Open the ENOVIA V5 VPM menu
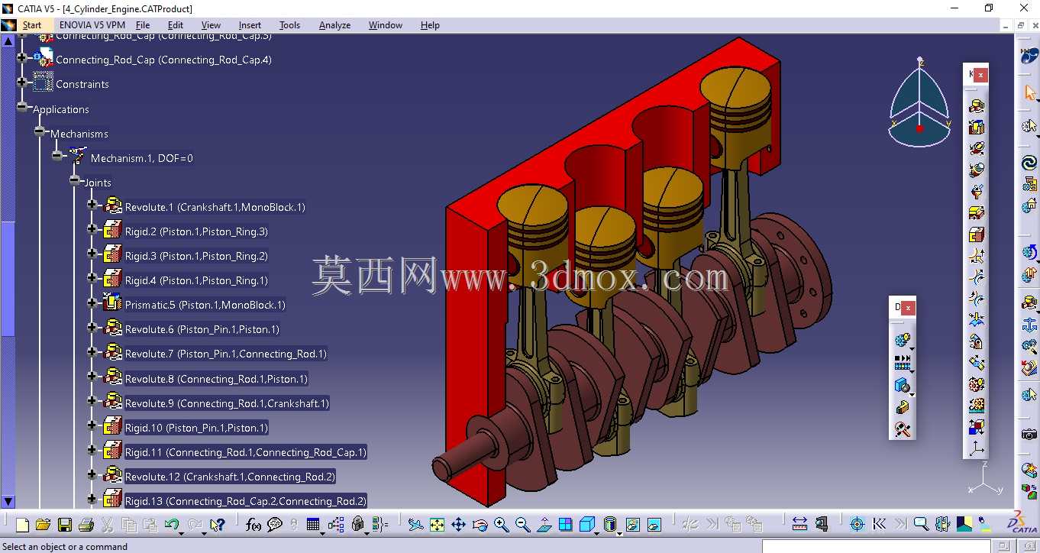1040x553 pixels. click(x=92, y=25)
